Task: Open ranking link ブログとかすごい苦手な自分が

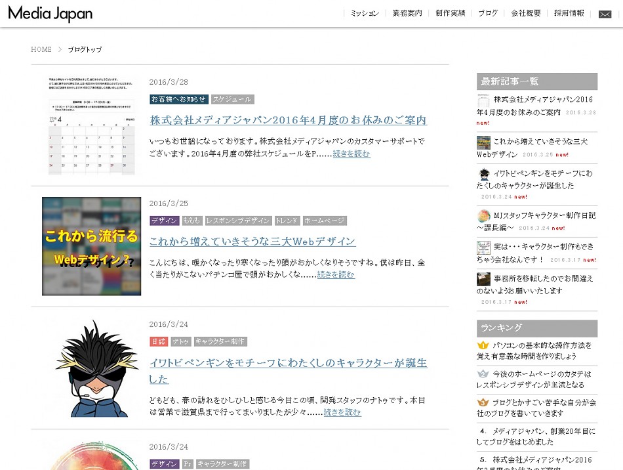Action: [536, 408]
